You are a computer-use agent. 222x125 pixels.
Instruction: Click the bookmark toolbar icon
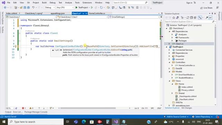tap(137, 8)
